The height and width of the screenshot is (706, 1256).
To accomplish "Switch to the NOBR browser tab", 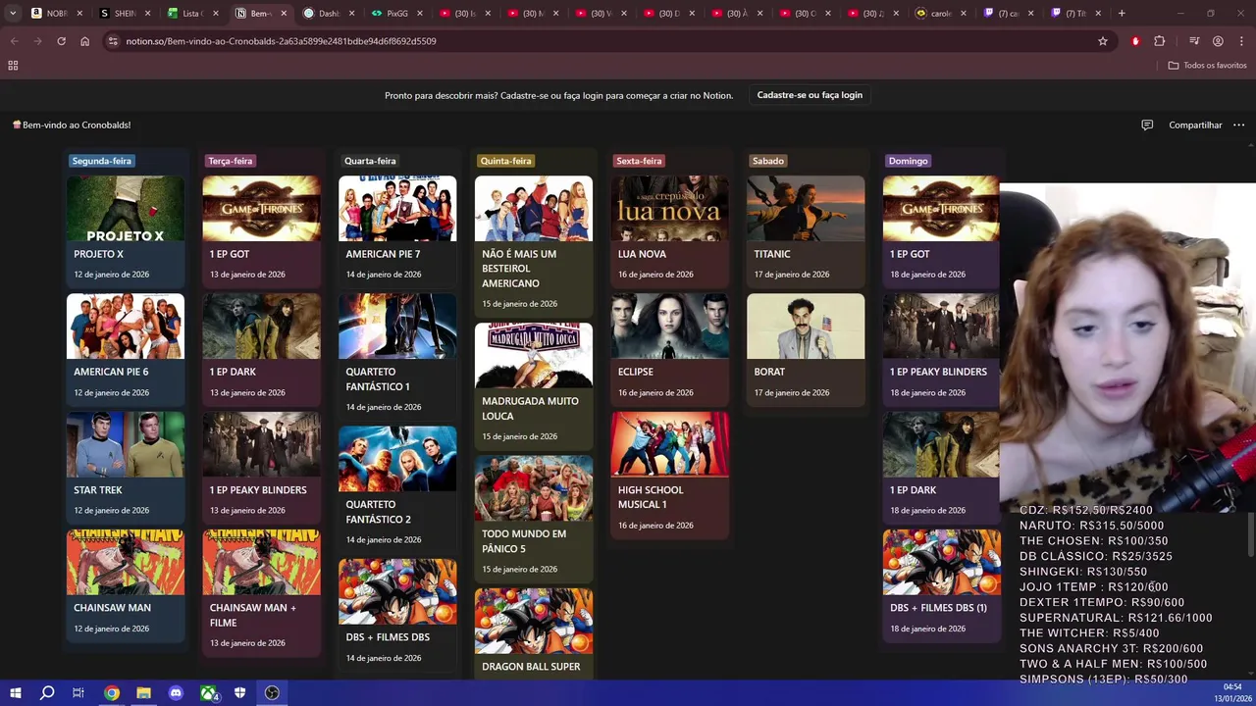I will pyautogui.click(x=56, y=14).
